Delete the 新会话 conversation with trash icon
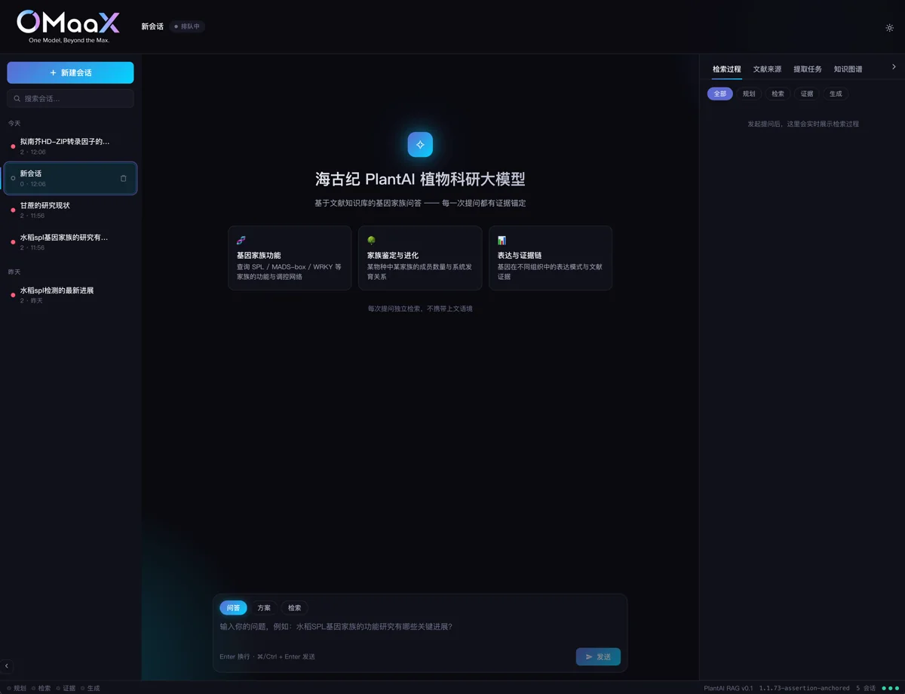905x694 pixels. click(124, 179)
